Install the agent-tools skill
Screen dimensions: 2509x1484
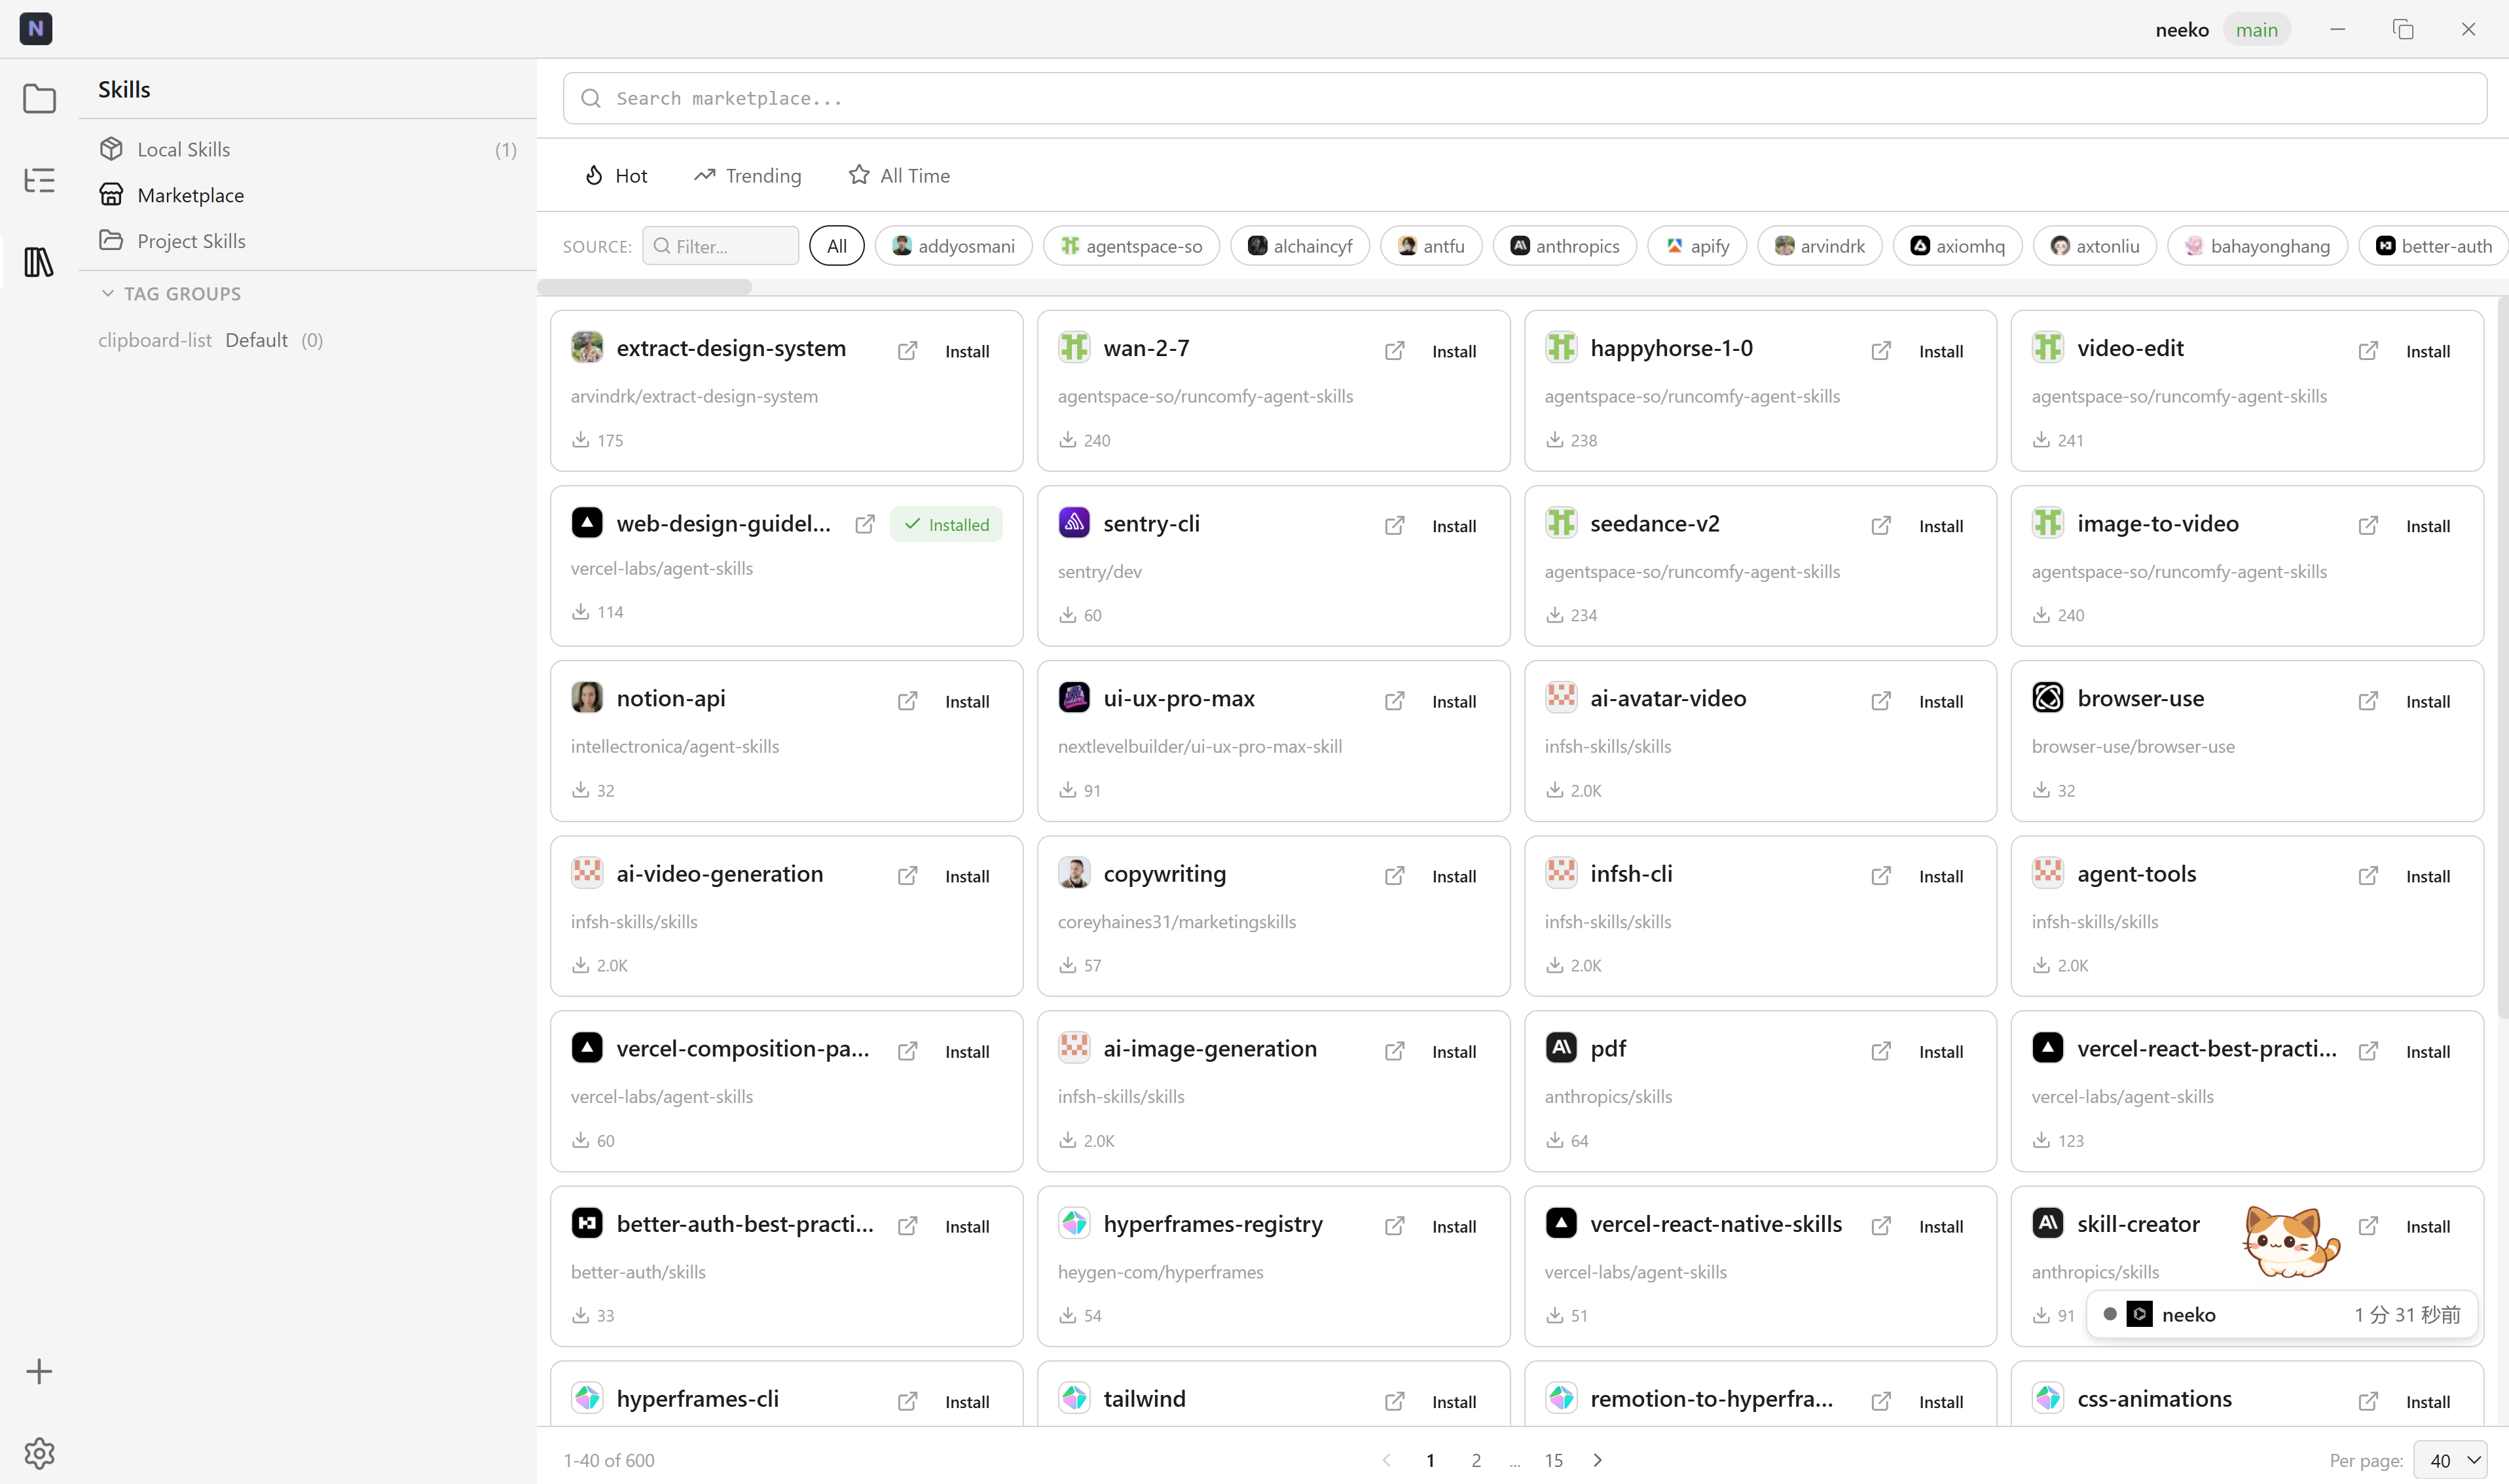point(2428,876)
